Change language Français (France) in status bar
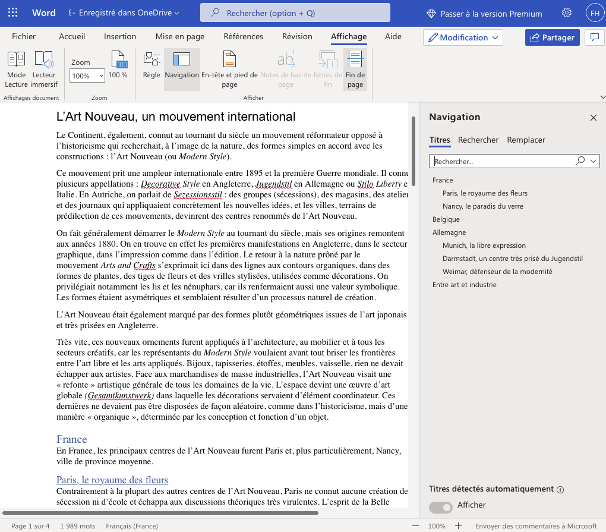606x532 pixels. click(x=132, y=526)
